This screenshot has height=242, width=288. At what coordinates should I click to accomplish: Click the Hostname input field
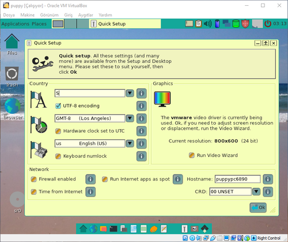[237, 179]
